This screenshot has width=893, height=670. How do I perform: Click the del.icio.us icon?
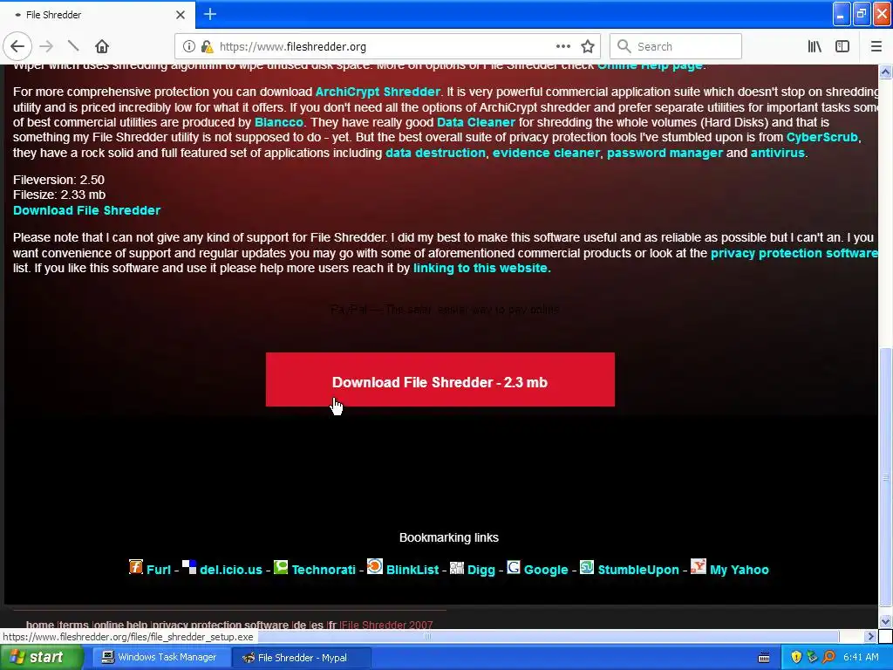(189, 567)
